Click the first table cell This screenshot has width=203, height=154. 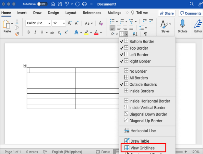[51, 70]
